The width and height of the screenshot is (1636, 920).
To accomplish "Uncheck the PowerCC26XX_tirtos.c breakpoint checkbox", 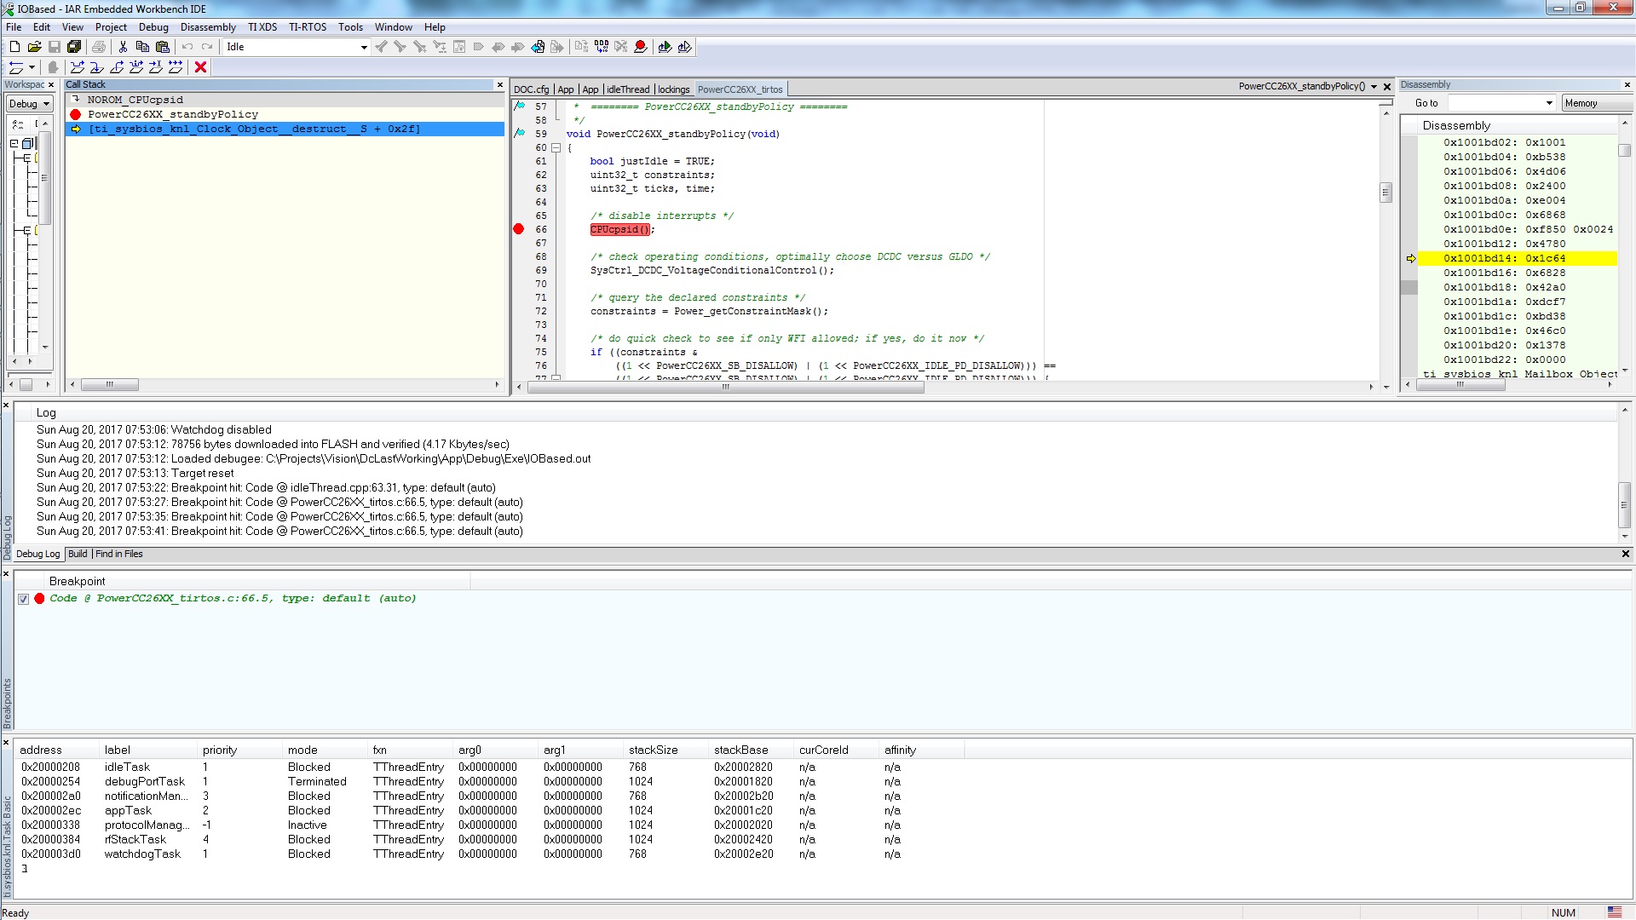I will pos(24,599).
